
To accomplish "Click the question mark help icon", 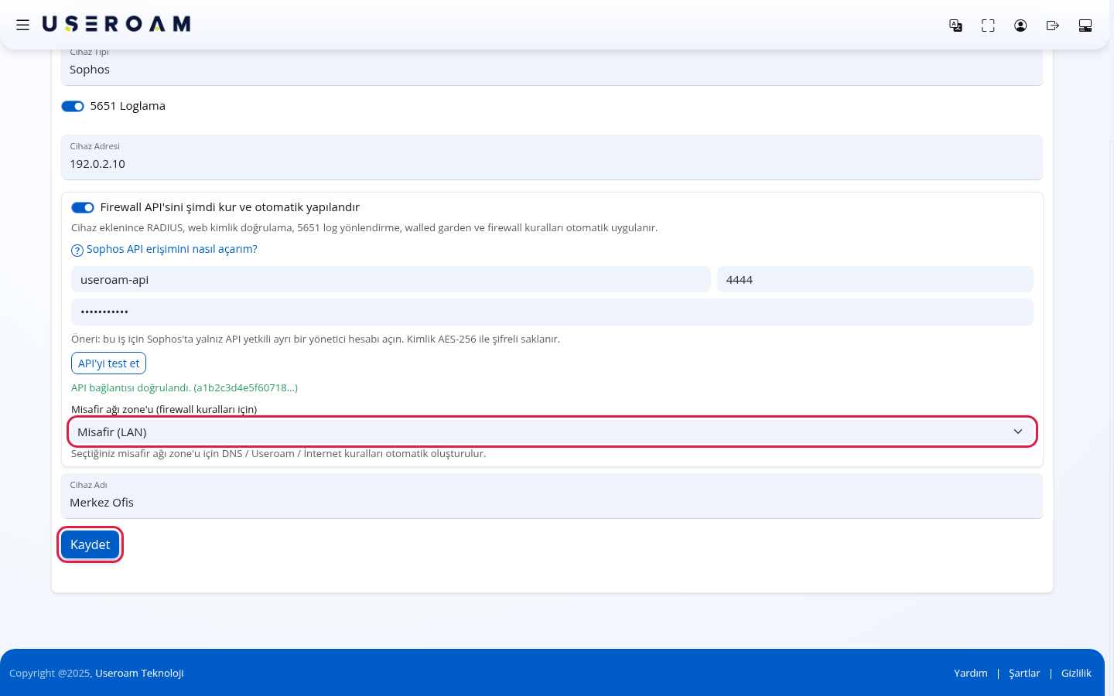I will (77, 250).
